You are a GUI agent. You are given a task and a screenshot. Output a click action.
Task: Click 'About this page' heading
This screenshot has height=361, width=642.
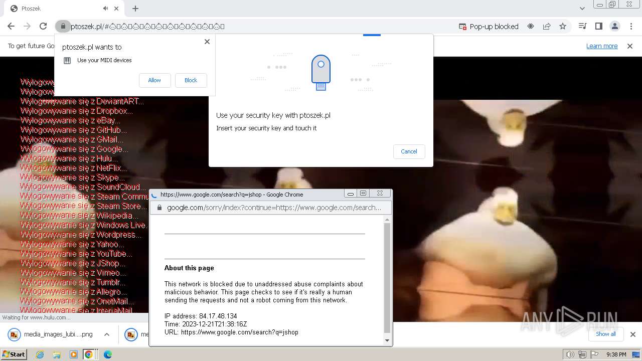click(x=189, y=268)
